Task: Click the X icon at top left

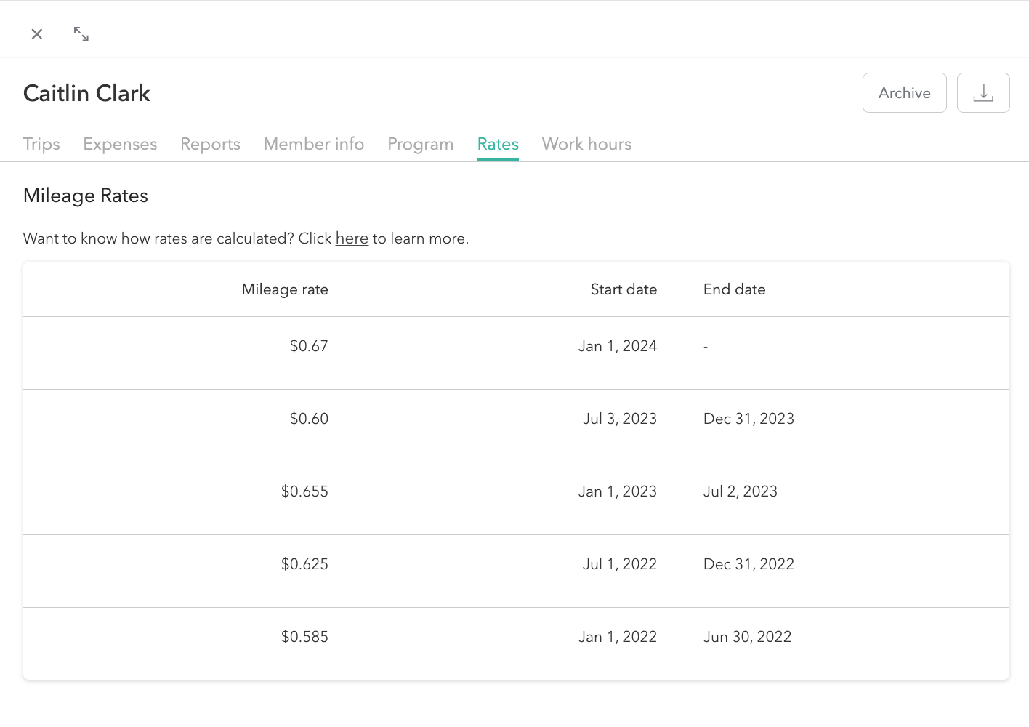Action: 36,34
